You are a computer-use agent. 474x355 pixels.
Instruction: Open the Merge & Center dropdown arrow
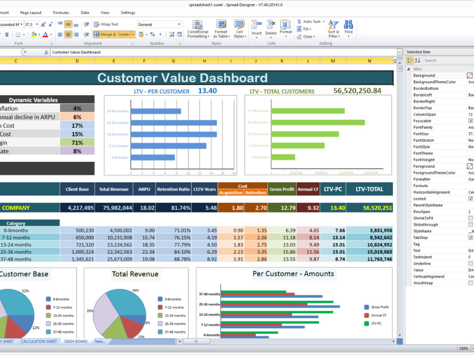133,35
